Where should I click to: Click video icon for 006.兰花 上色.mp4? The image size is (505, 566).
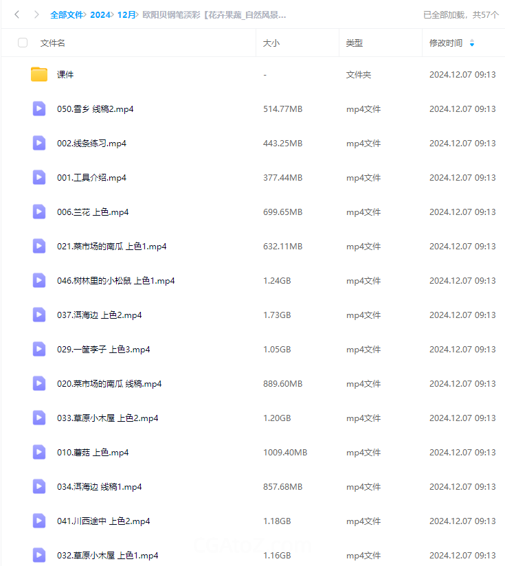tap(39, 212)
